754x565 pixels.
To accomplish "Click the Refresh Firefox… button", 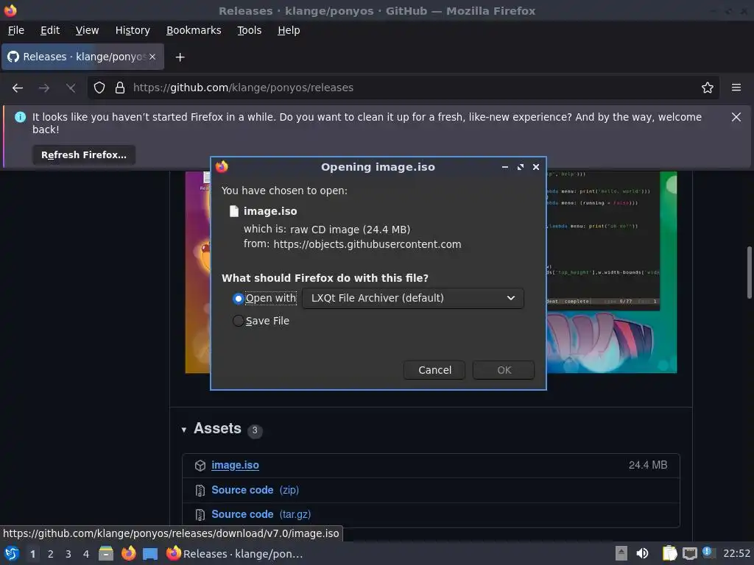I will point(84,155).
